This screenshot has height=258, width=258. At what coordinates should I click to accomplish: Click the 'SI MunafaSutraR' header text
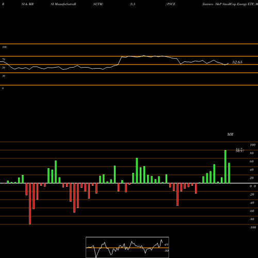tap(63, 4)
